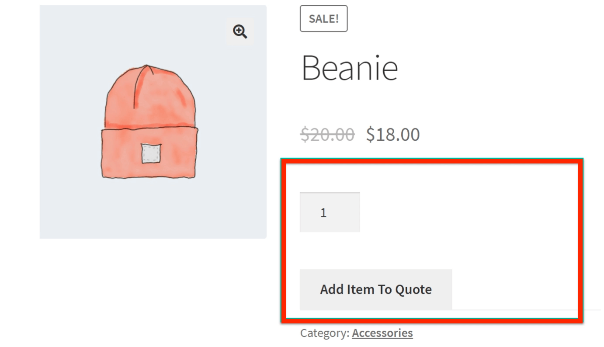Image resolution: width=604 pixels, height=347 pixels.
Task: Click the gray patch on the beanie
Action: [151, 153]
